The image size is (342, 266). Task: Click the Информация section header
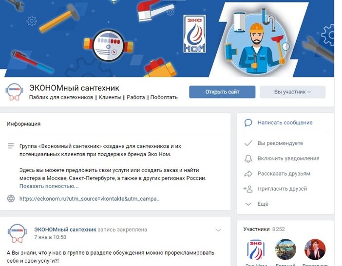23,124
